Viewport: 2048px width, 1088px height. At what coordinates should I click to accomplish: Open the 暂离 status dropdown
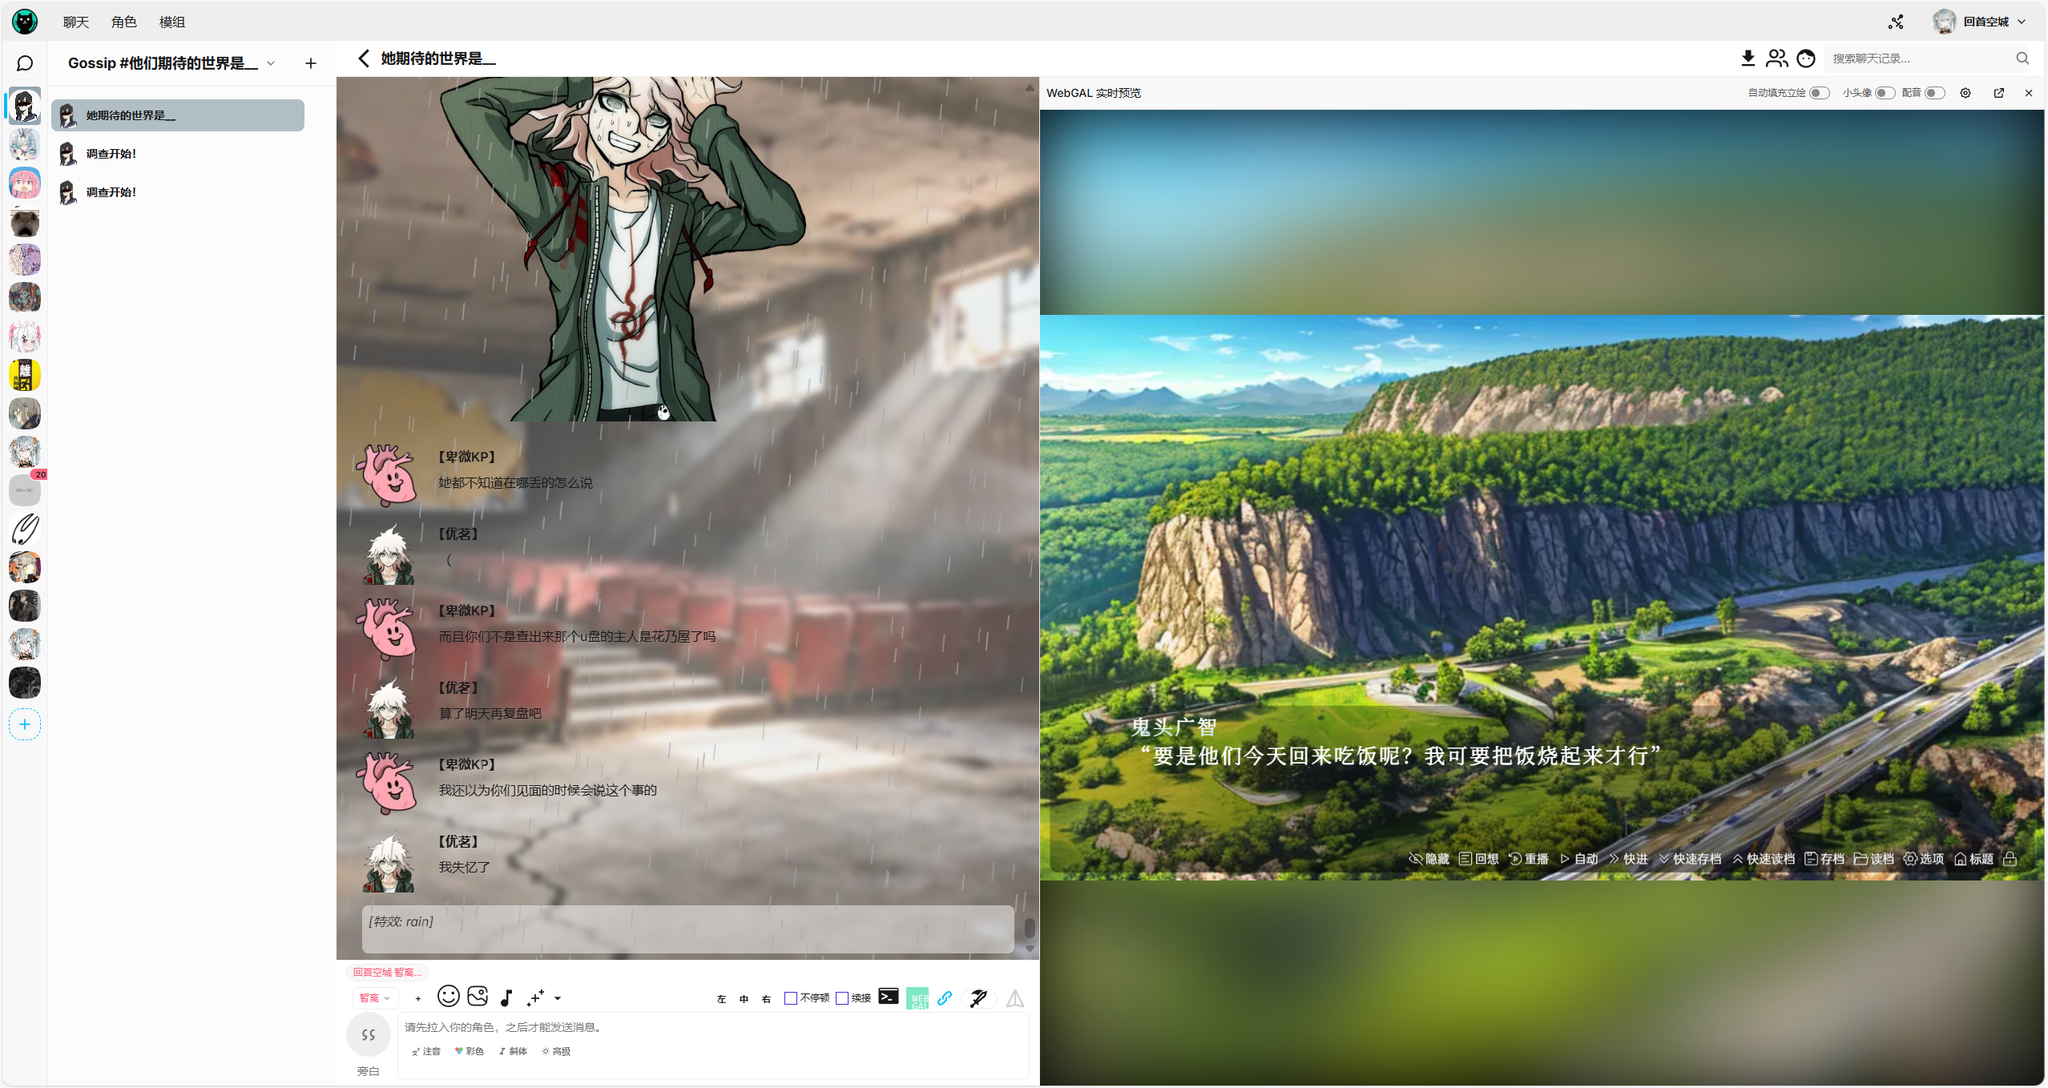(x=374, y=997)
